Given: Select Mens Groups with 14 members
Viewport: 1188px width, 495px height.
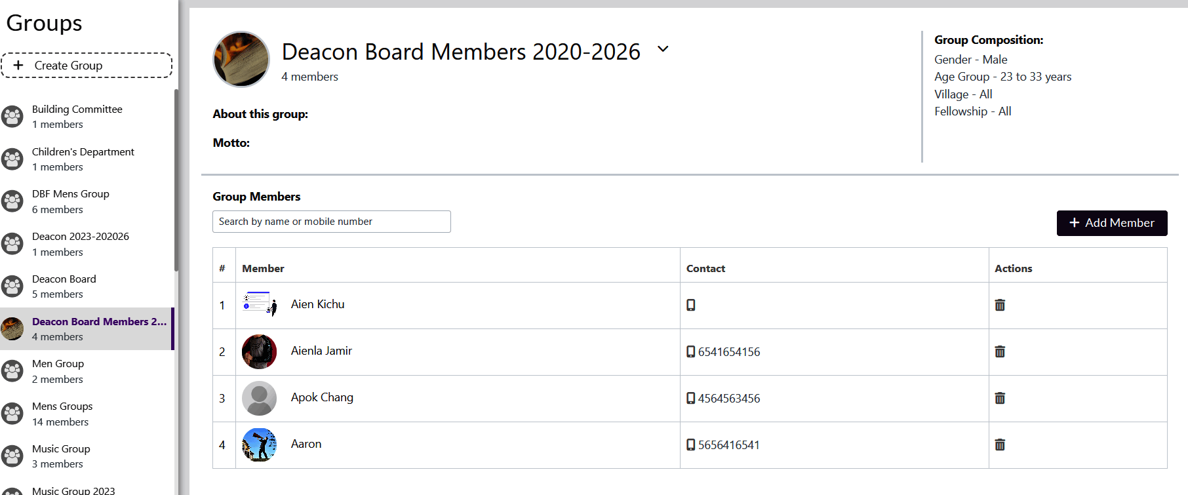Looking at the screenshot, I should pyautogui.click(x=62, y=414).
